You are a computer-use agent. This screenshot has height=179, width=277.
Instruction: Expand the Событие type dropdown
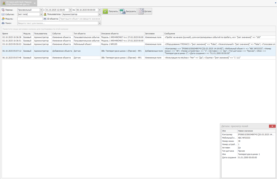point(41,14)
